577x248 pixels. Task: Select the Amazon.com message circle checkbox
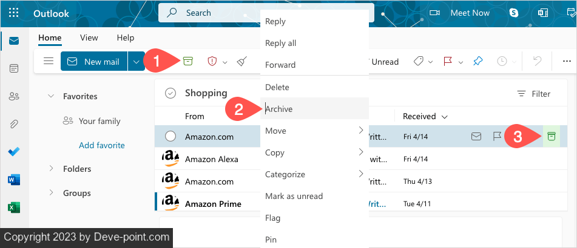[x=170, y=137]
